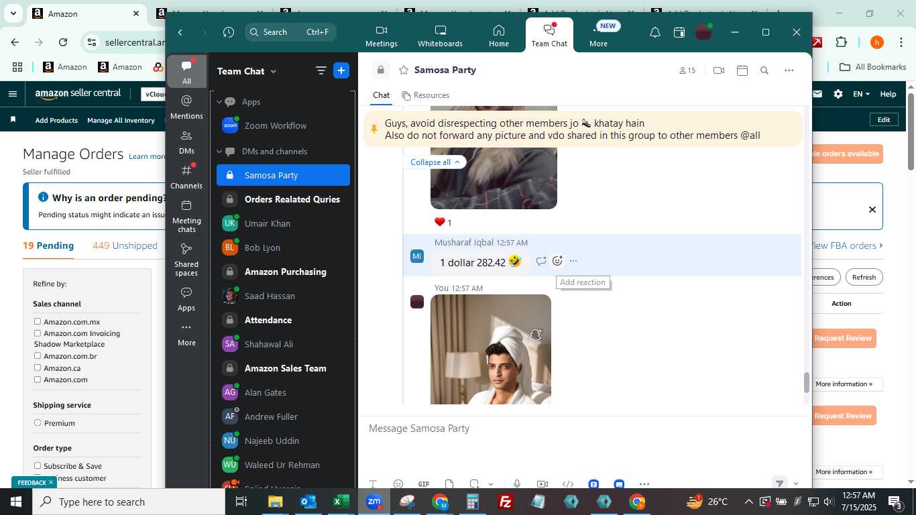This screenshot has height=515, width=916.
Task: Reply to Musharaf Iqbal's message
Action: (541, 261)
